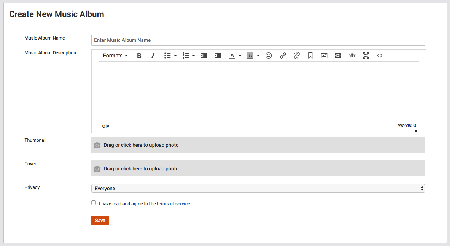
Task: Switch editor to fullscreen mode
Action: click(366, 56)
